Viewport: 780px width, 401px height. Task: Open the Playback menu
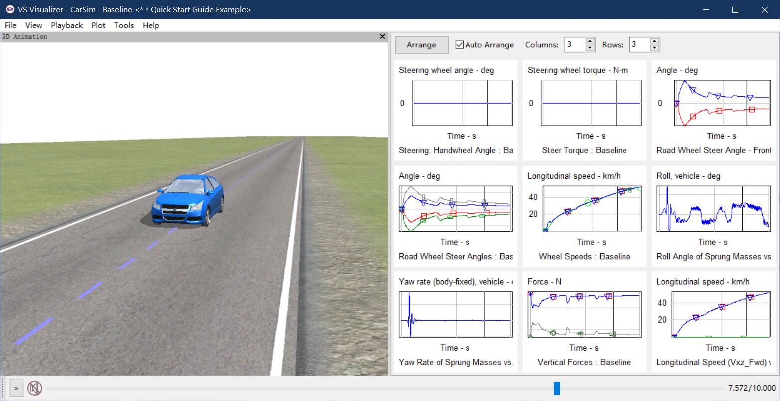[67, 25]
